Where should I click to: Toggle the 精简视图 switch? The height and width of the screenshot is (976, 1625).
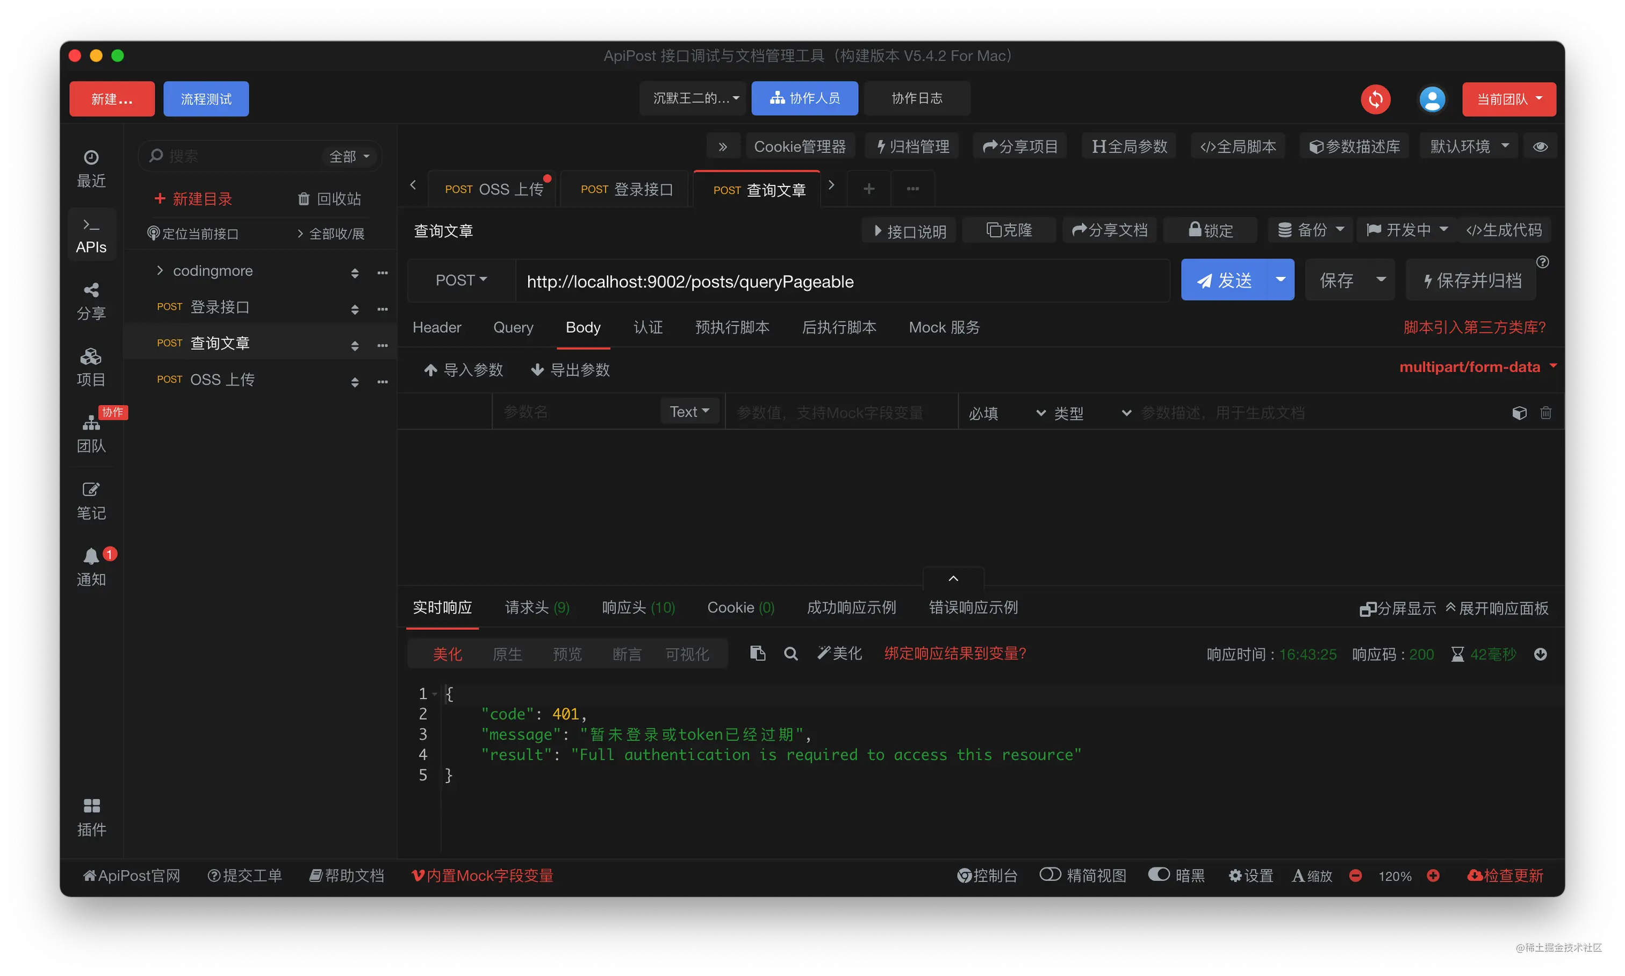pos(1049,874)
